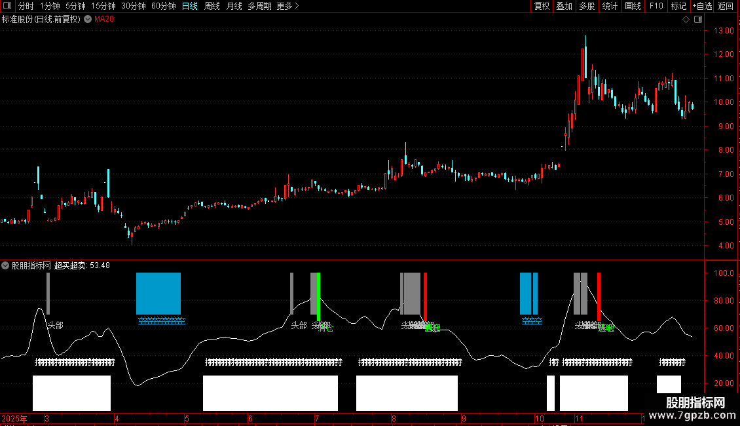Click the 100.0 indicator axis label
Viewport: 740px width, 426px height.
724,273
